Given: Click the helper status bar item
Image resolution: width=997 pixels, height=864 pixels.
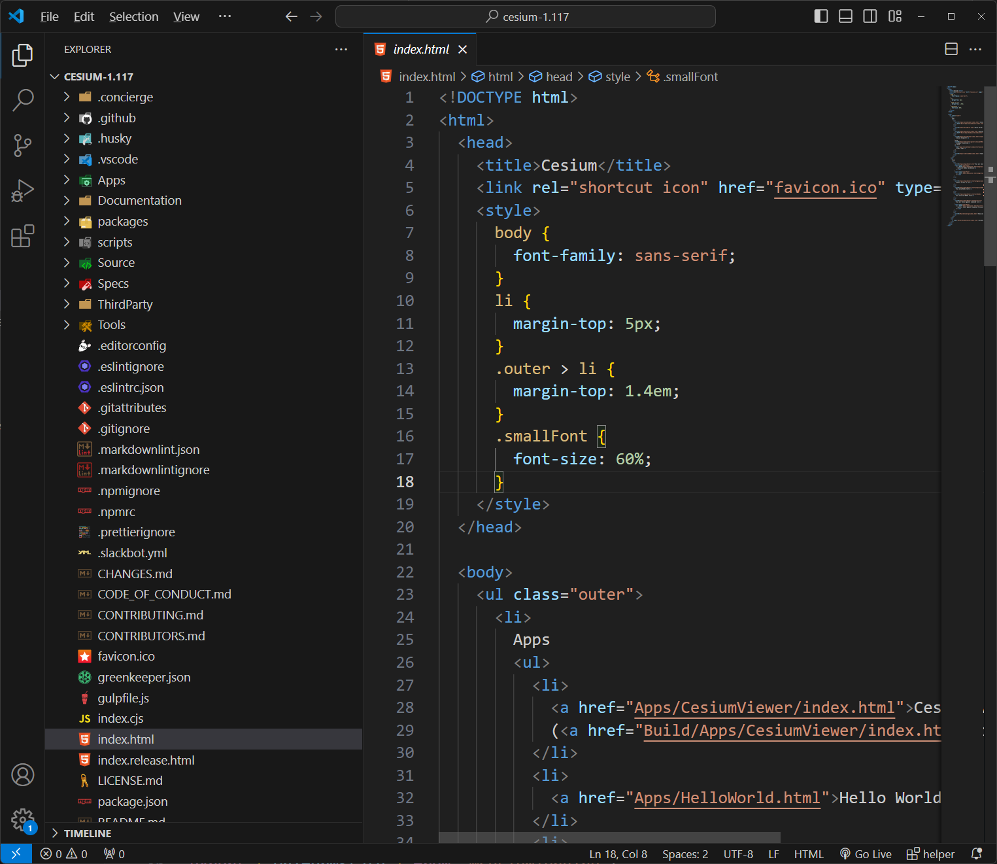Looking at the screenshot, I should pos(930,854).
